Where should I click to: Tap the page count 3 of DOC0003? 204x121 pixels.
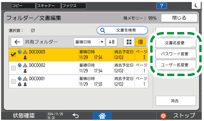(144, 58)
